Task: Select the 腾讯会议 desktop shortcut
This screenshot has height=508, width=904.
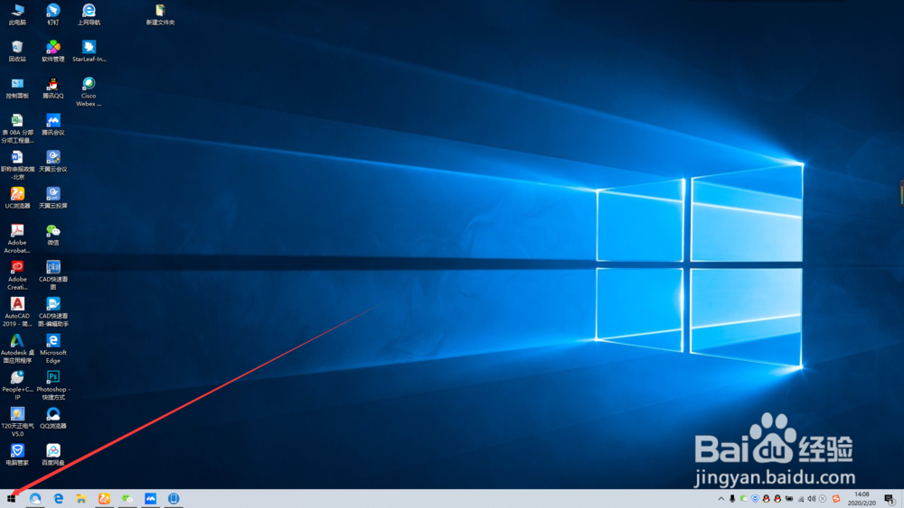Action: (x=53, y=125)
